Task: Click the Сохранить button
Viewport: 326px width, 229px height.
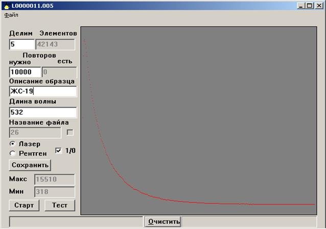Action: point(30,165)
